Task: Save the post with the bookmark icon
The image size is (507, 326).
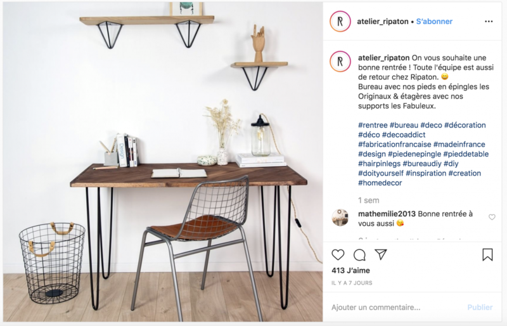Action: pos(487,255)
